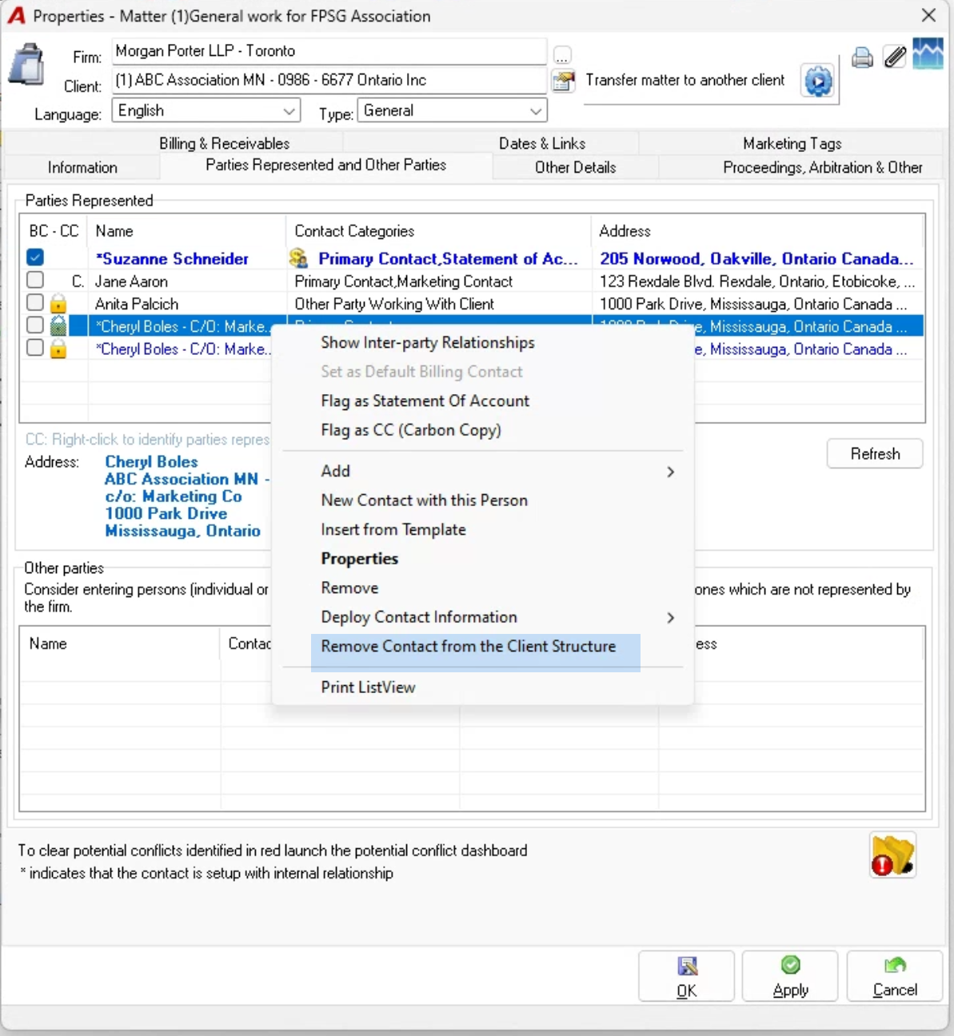Screen dimensions: 954x1036
Task: Click the clipboard matter icon at top left
Action: tap(27, 65)
